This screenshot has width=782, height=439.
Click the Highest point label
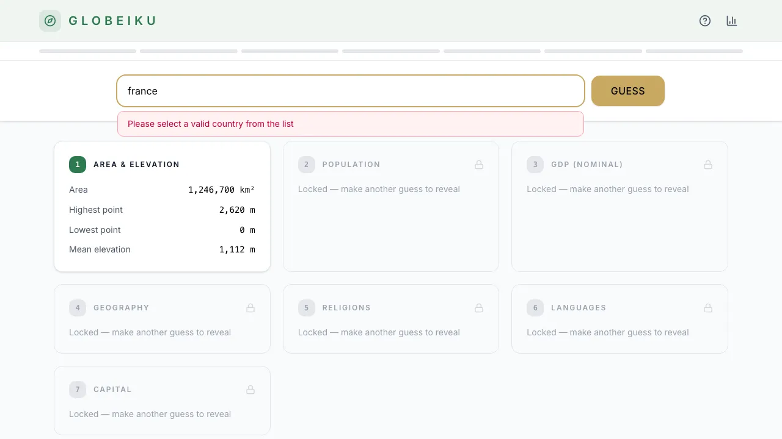pos(96,210)
